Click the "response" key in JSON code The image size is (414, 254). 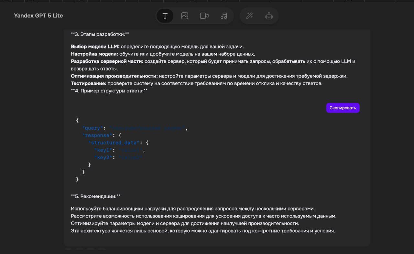pyautogui.click(x=96, y=135)
